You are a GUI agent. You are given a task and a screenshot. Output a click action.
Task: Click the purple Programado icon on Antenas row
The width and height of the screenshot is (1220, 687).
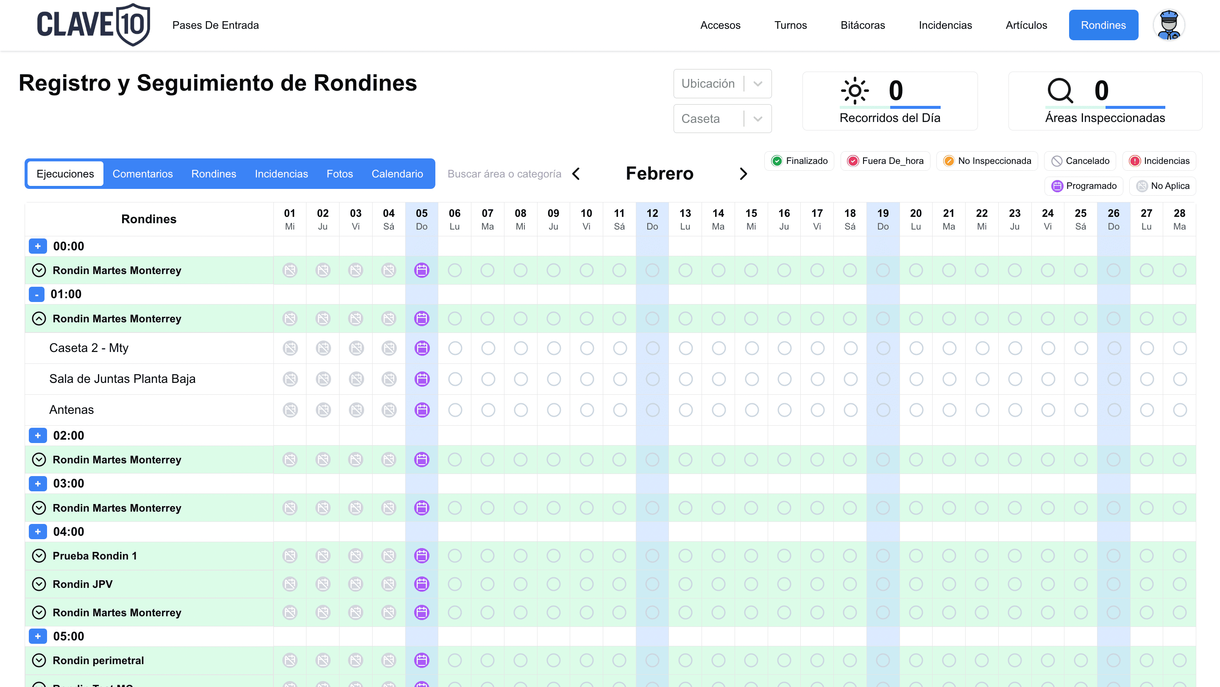(421, 410)
